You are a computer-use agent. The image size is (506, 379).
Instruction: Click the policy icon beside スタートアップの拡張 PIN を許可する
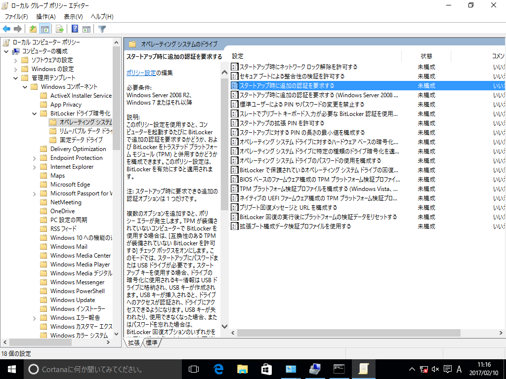pos(235,123)
